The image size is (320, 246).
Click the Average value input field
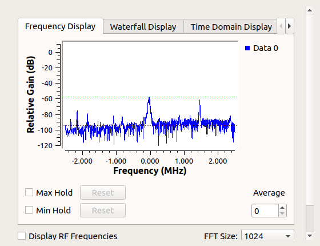265,211
